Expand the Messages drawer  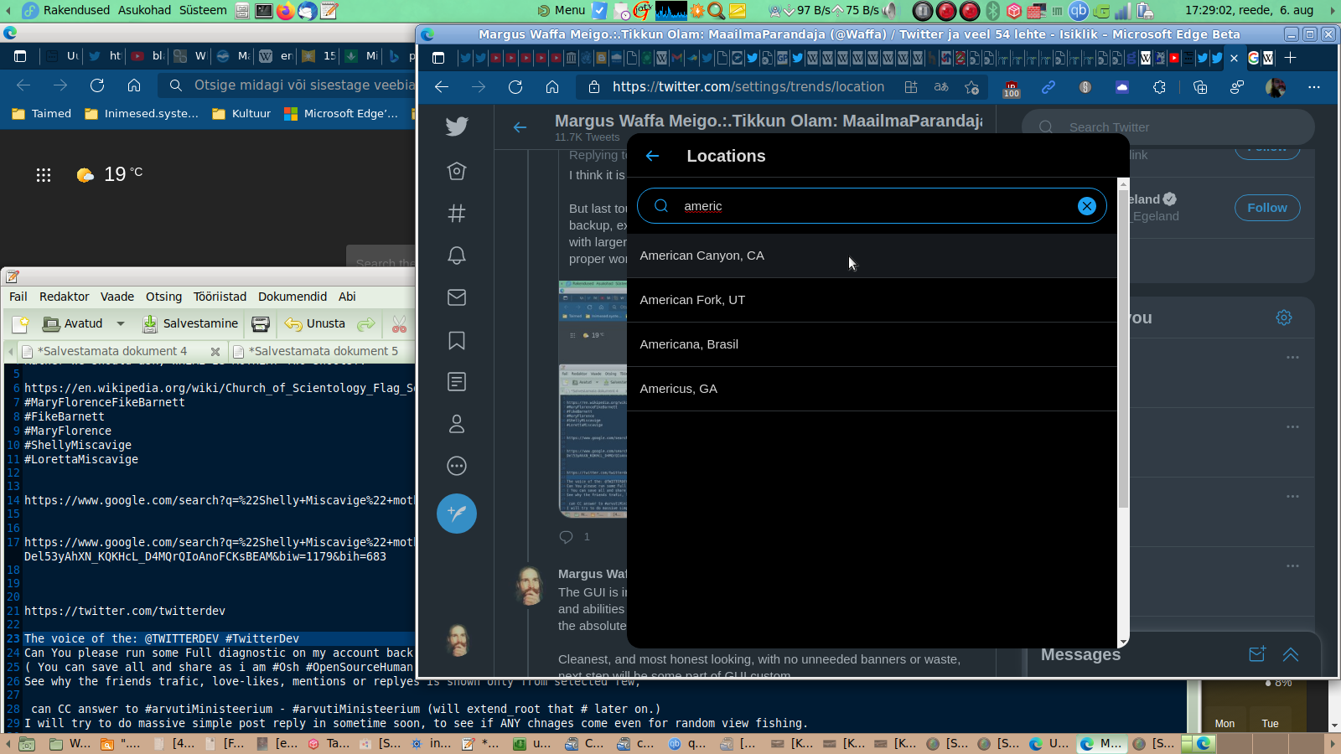tap(1291, 654)
